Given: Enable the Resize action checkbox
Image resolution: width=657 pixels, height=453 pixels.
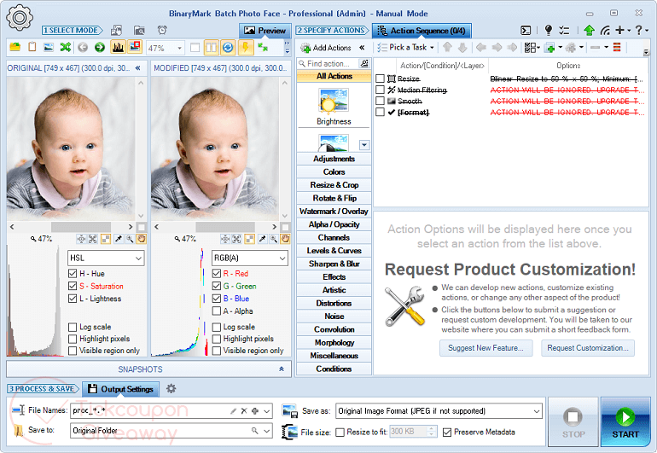Looking at the screenshot, I should point(380,78).
